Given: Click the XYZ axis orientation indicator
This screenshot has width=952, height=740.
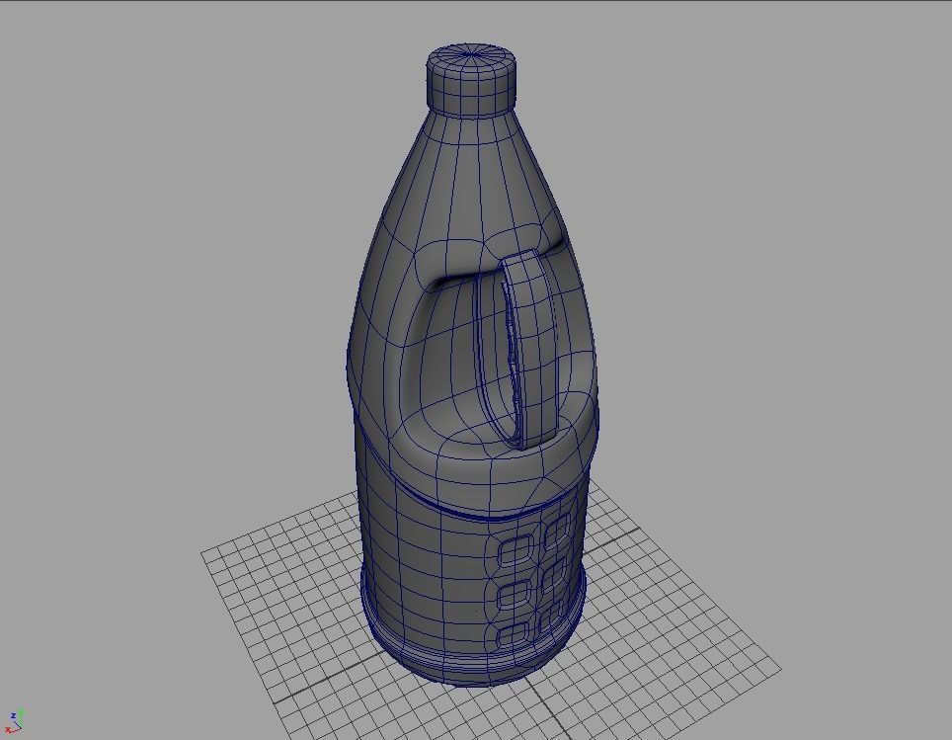Looking at the screenshot, I should tap(15, 721).
